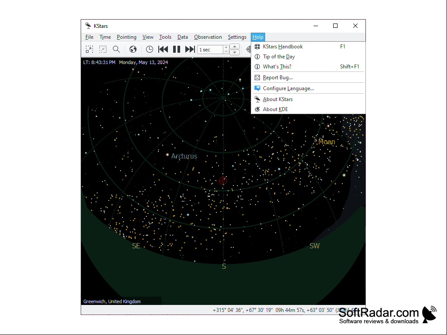Open the Data menu
Viewport: 447px width, 335px height.
pyautogui.click(x=182, y=37)
